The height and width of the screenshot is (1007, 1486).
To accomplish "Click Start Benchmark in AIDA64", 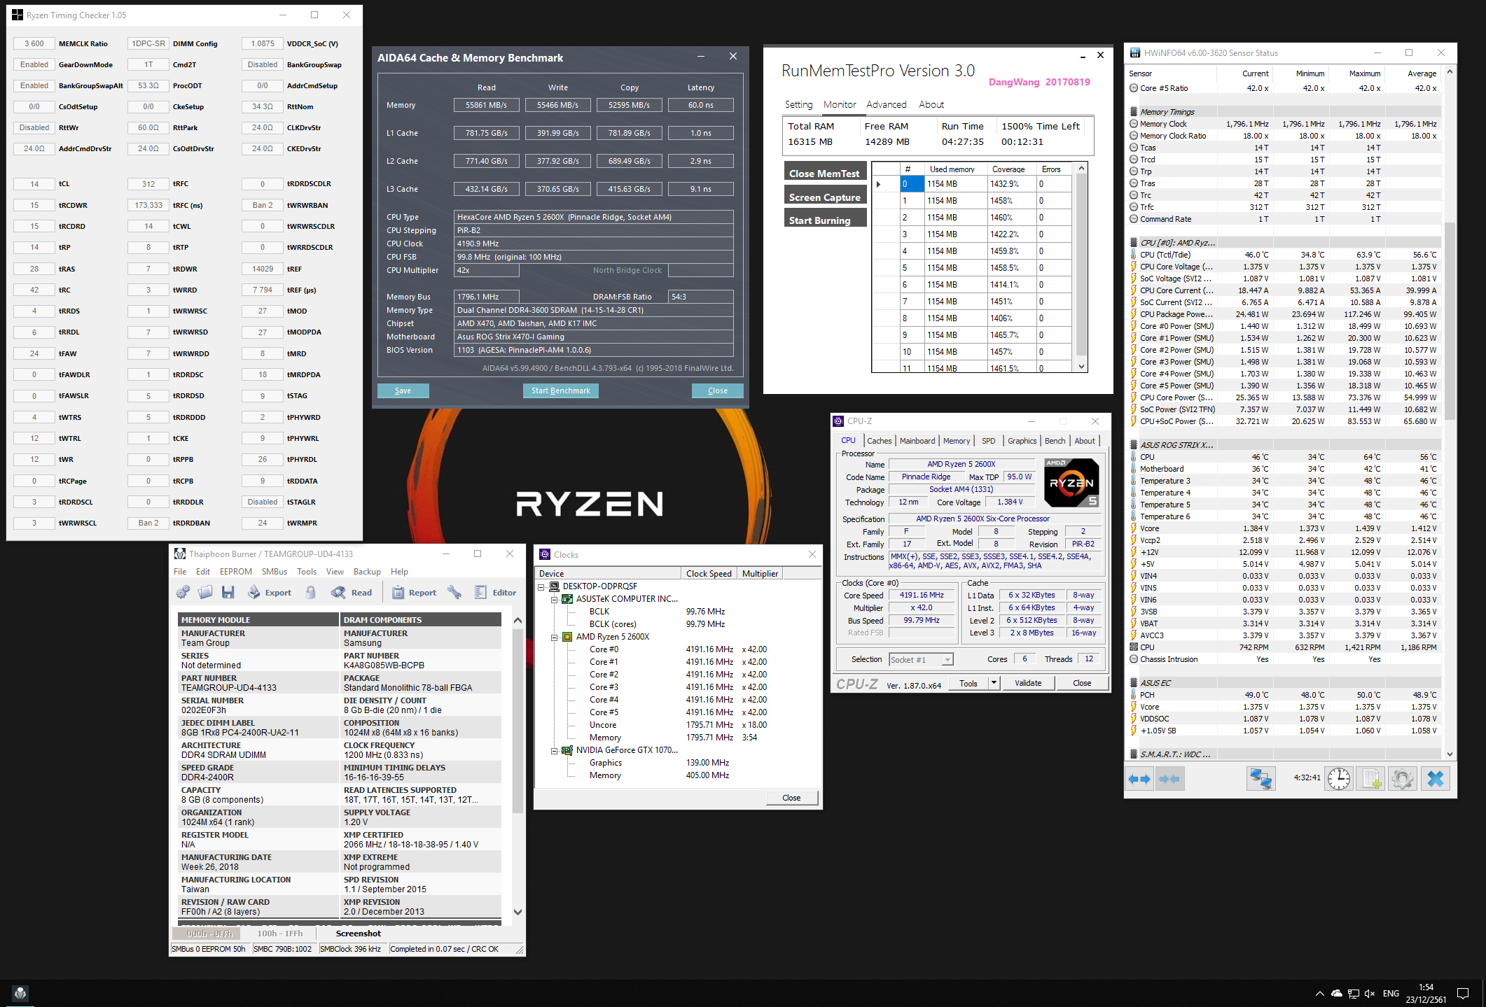I will 560,390.
